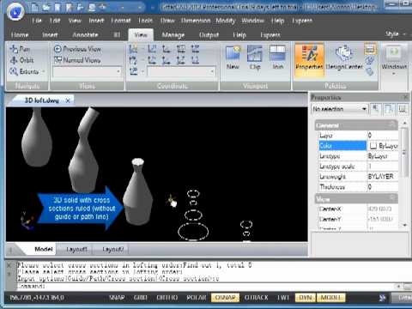Open the Modify menu
Viewport: 412px width, 309px height.
226,21
